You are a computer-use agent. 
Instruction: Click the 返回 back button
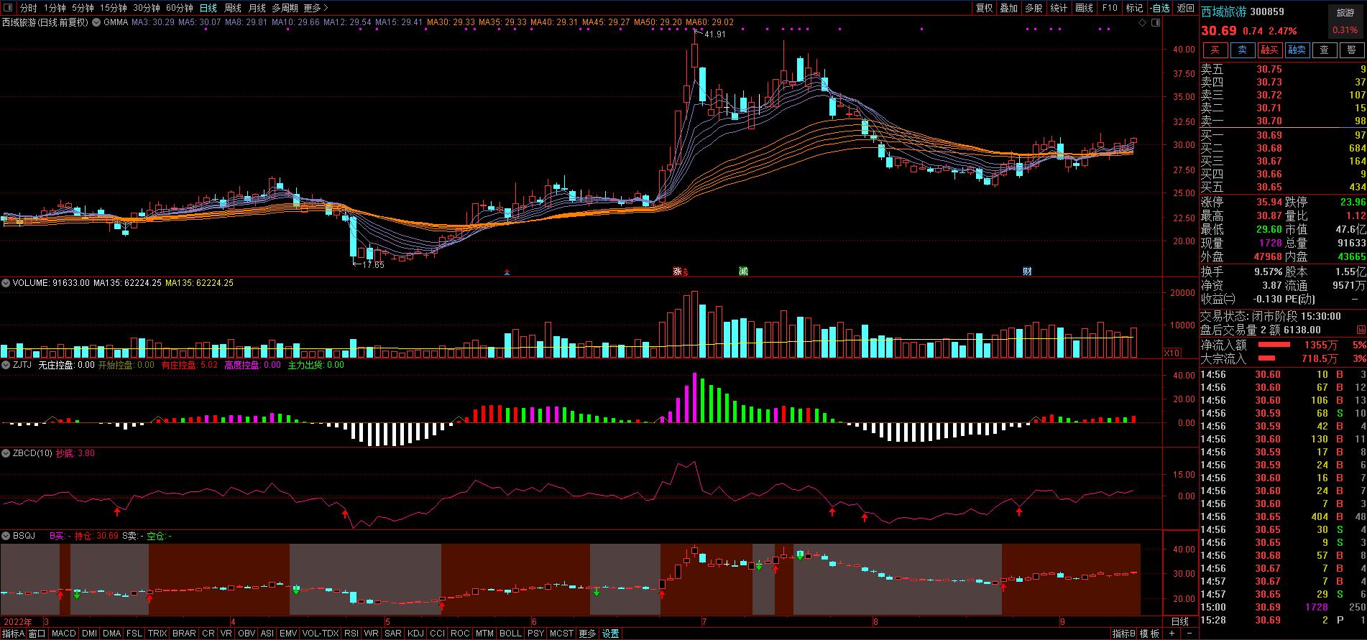pyautogui.click(x=1185, y=8)
